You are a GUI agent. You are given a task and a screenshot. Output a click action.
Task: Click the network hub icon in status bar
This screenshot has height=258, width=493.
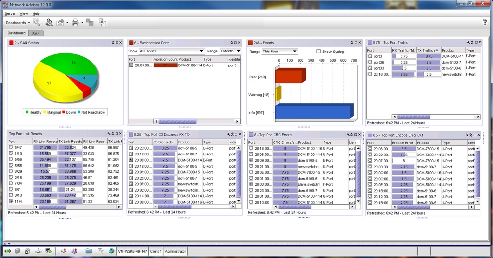click(38, 251)
